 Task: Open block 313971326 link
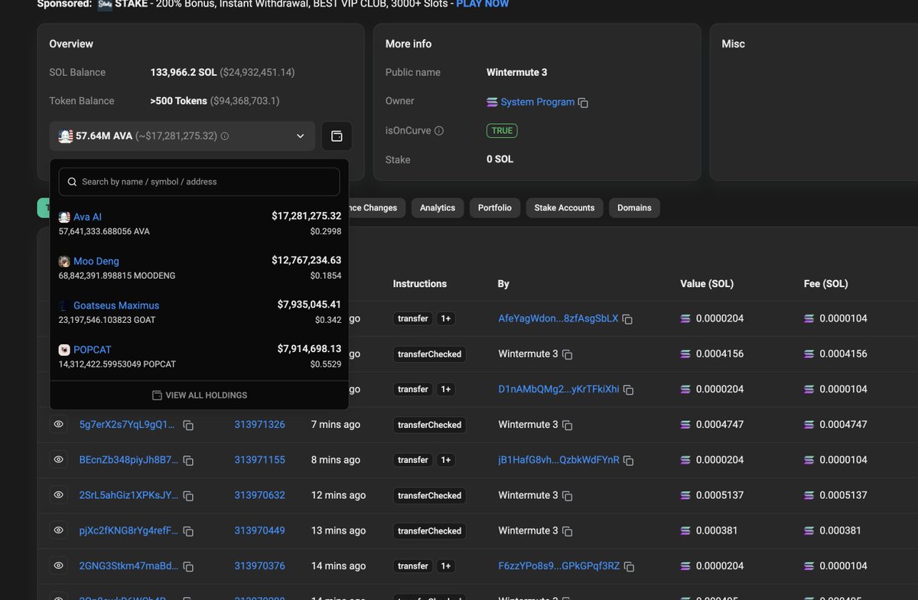pos(259,425)
